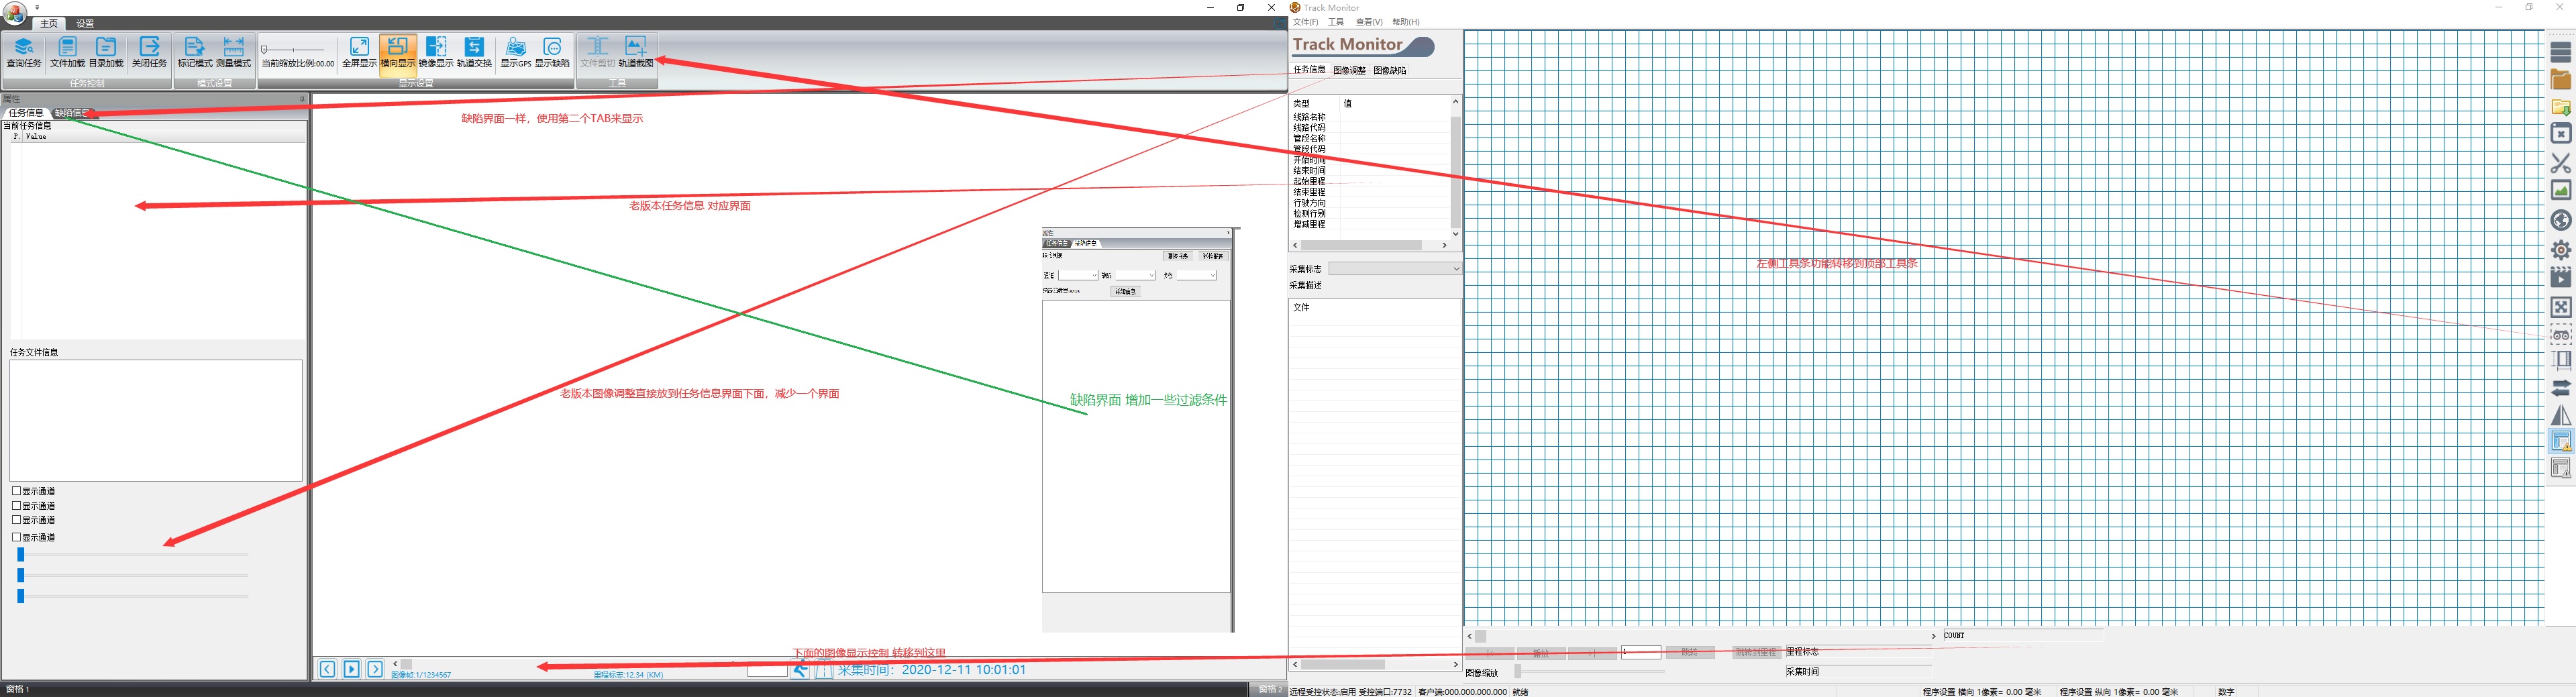Close the task with 关闭任务
The height and width of the screenshot is (697, 2576).
click(149, 52)
